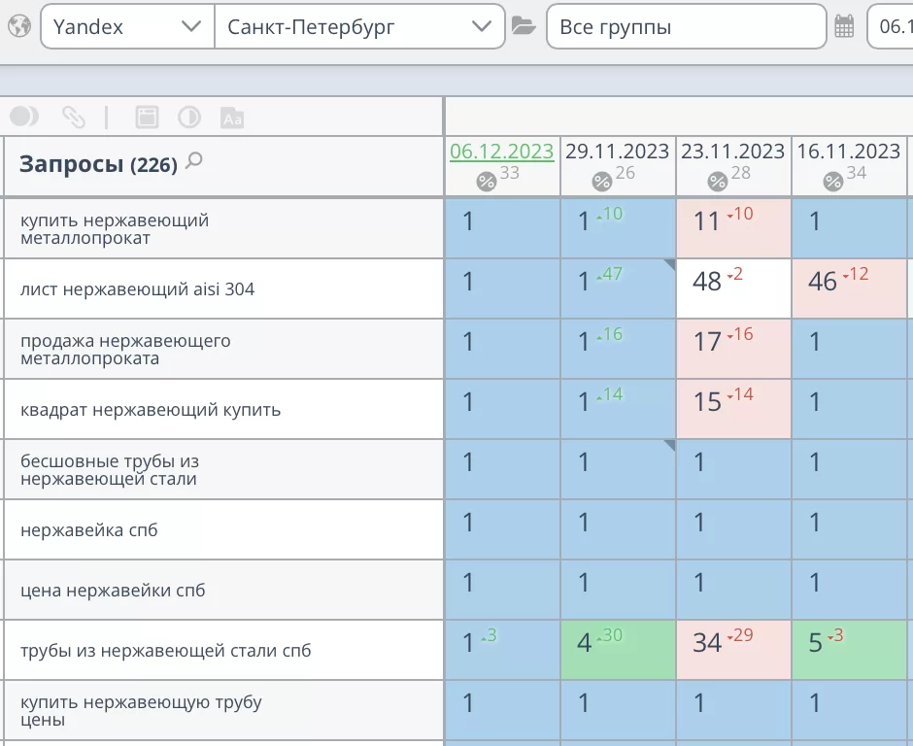
Task: Click the green cell with position 4
Action: [617, 650]
